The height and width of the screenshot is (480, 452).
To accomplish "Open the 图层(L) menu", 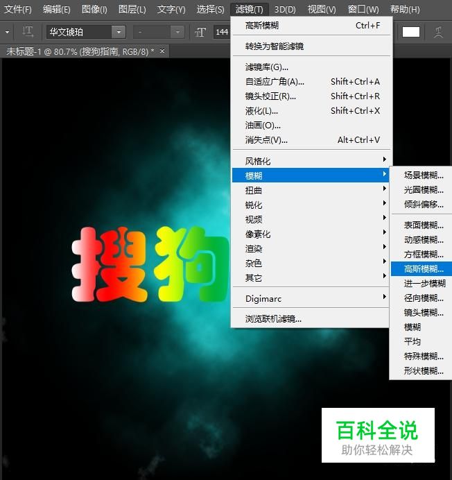I will 132,9.
